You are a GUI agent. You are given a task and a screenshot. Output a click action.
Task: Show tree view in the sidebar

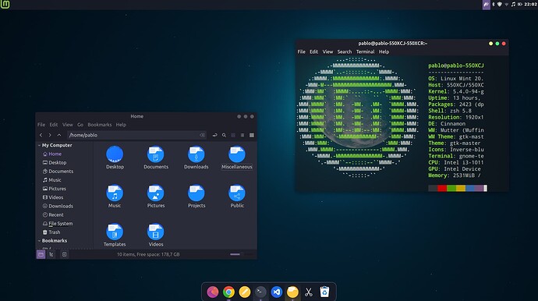click(51, 254)
